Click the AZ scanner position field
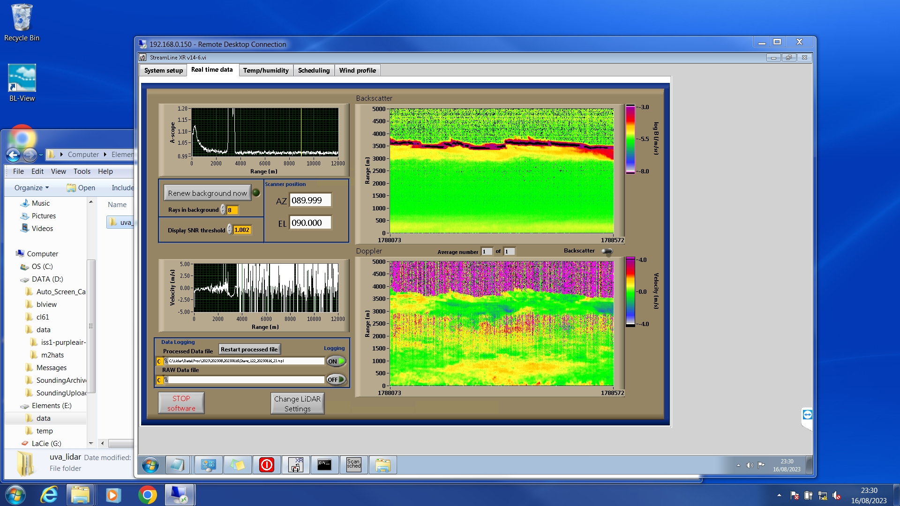The width and height of the screenshot is (900, 506). coord(310,201)
